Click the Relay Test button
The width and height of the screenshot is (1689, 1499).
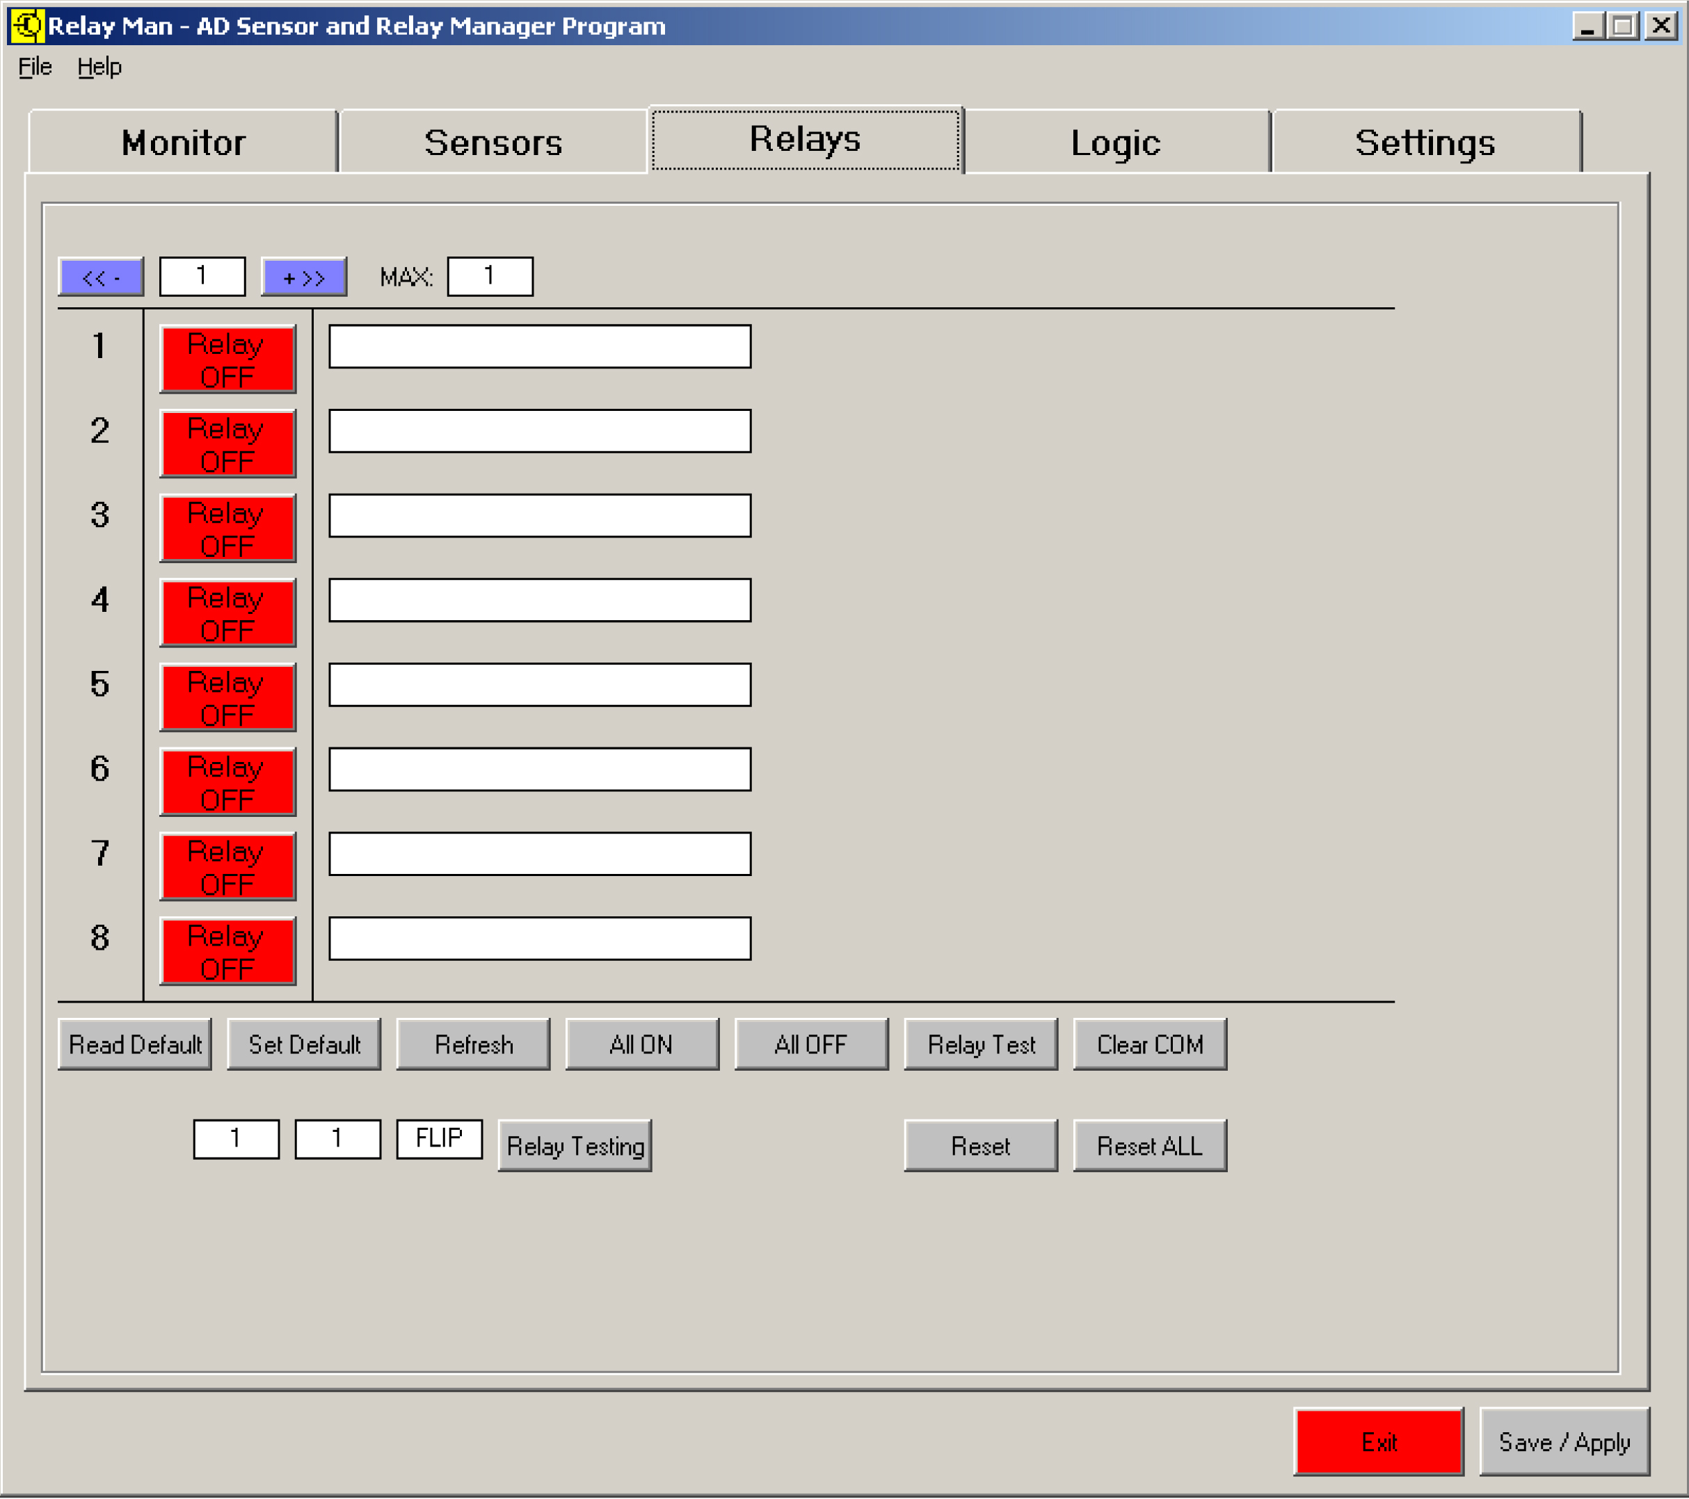(x=980, y=1045)
